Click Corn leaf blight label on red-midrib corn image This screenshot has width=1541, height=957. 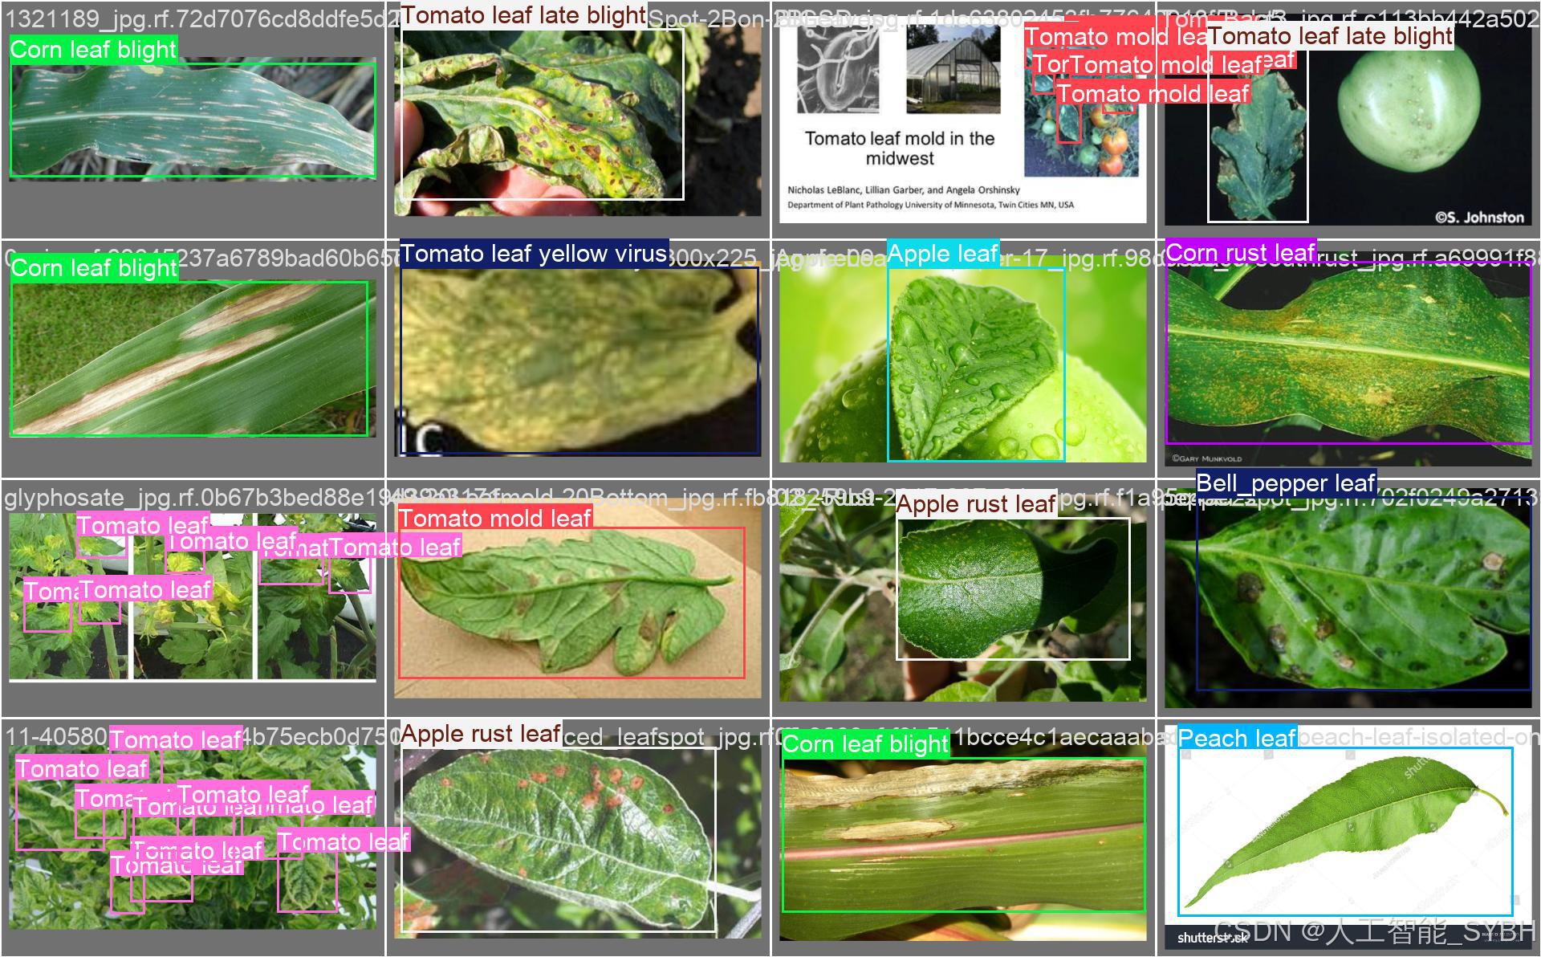coord(864,743)
